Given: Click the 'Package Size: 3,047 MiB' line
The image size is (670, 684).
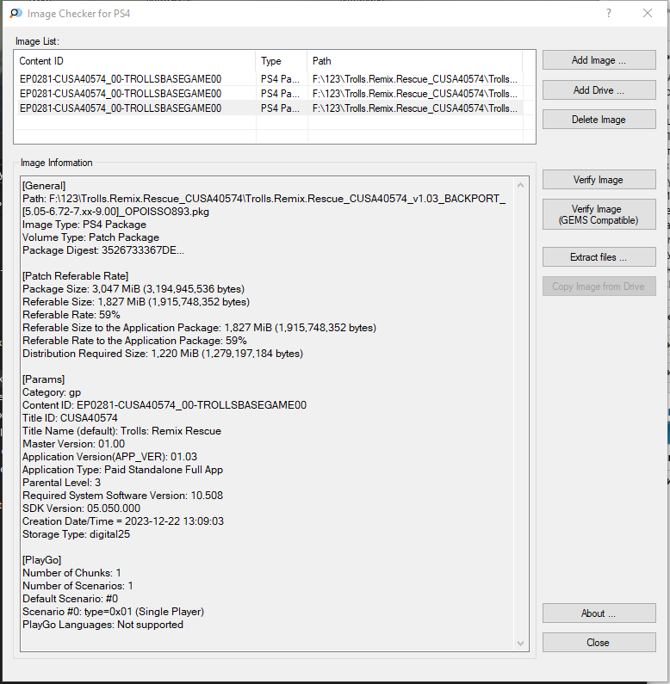Looking at the screenshot, I should point(133,289).
